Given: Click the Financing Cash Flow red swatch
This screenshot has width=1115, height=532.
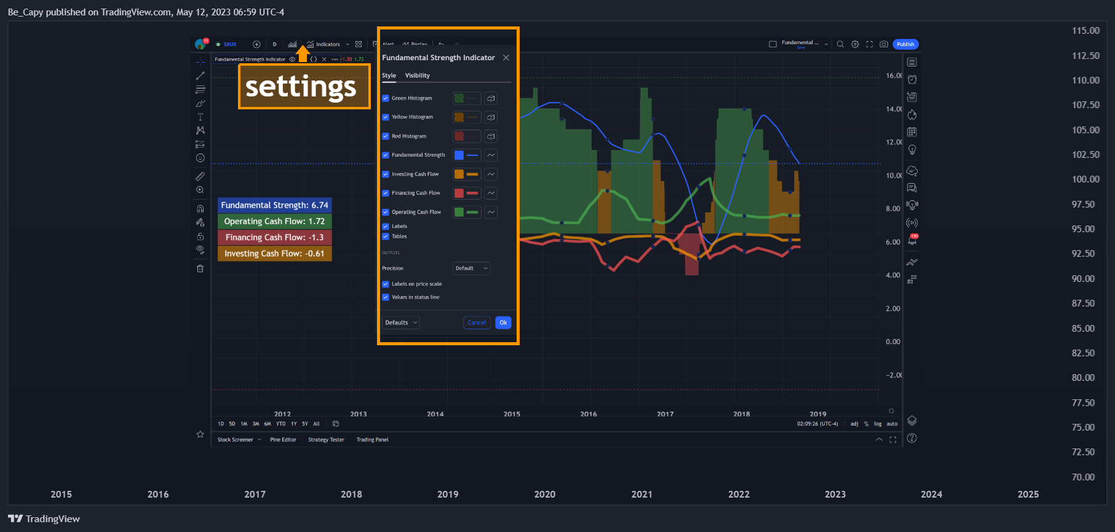Looking at the screenshot, I should pyautogui.click(x=459, y=193).
